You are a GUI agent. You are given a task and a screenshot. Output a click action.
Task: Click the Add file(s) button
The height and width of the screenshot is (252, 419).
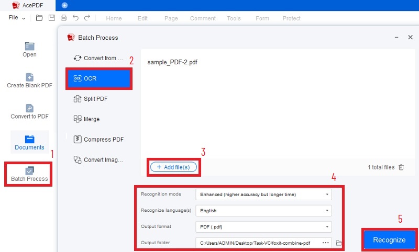(173, 167)
